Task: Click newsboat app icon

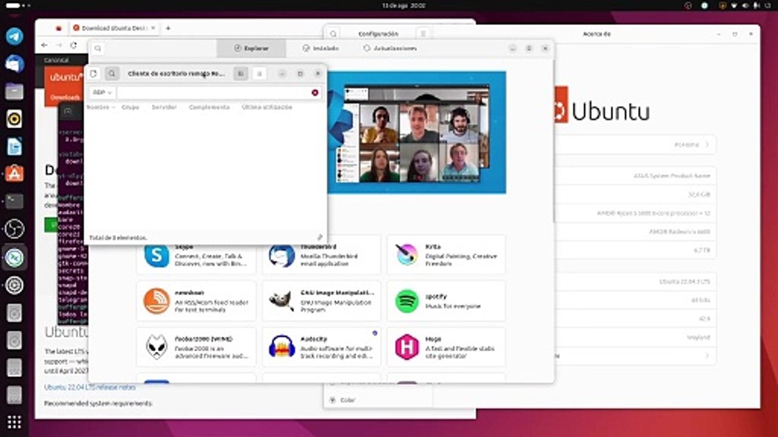Action: 157,300
